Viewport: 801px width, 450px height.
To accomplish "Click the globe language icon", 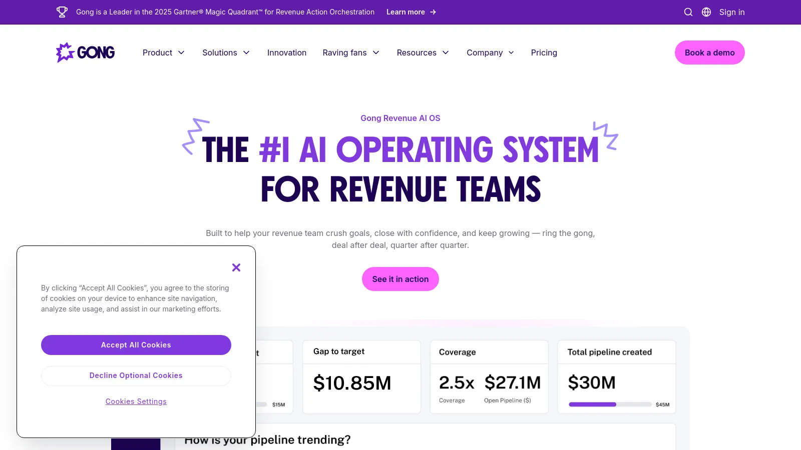I will tap(706, 12).
